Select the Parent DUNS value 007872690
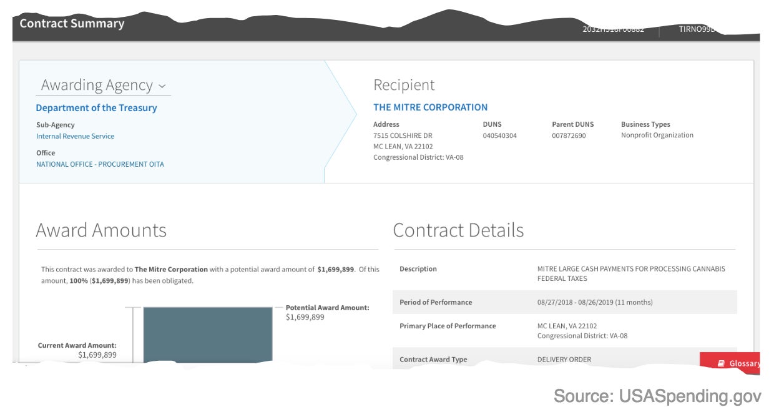 (x=569, y=135)
